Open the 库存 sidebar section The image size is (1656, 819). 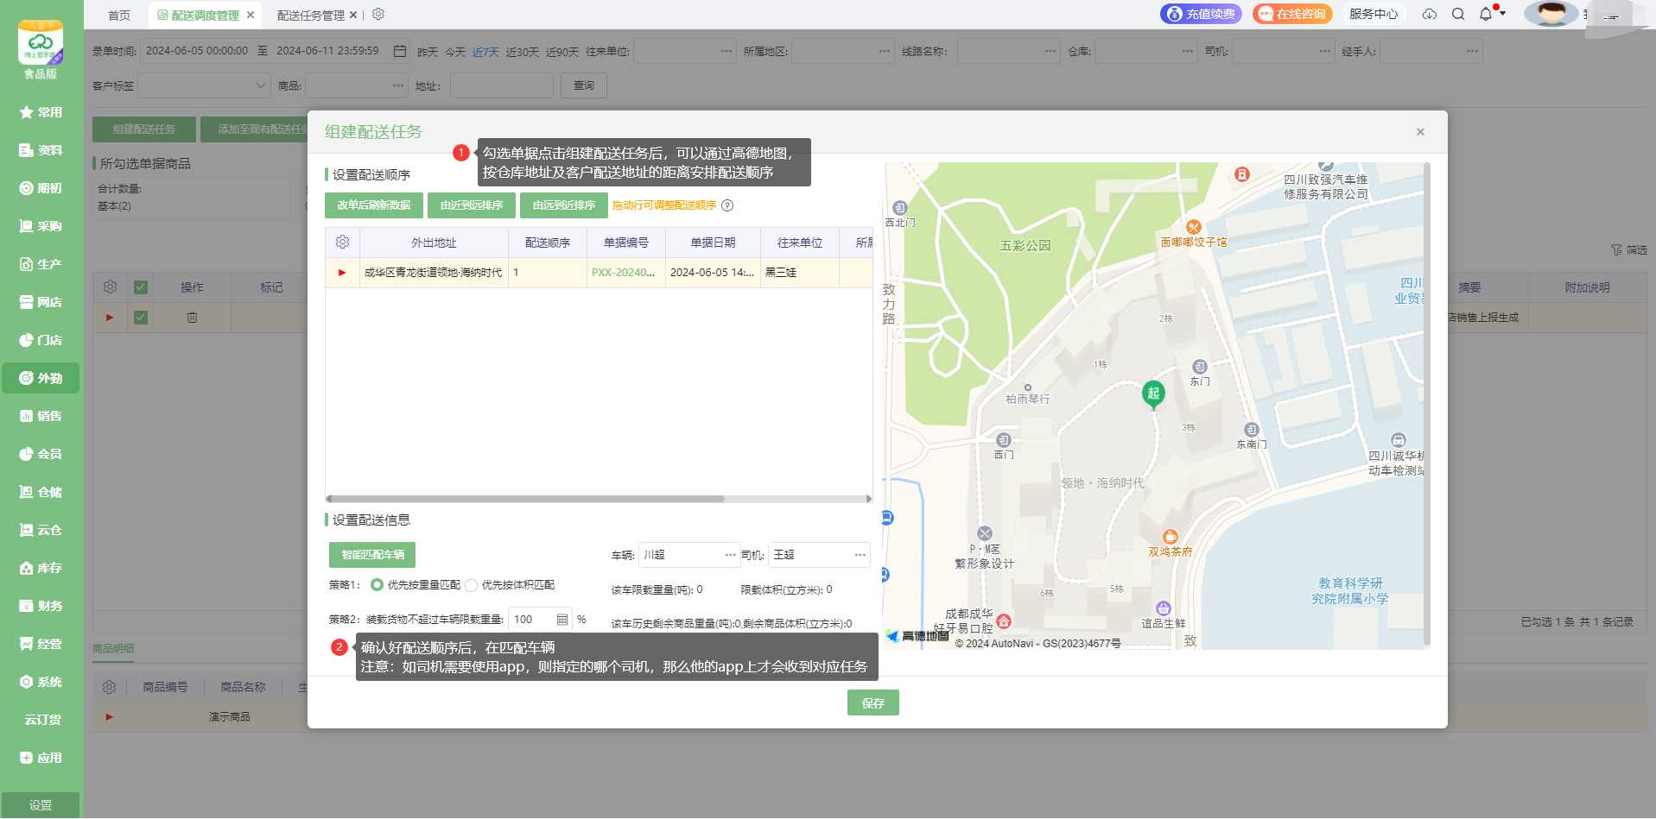[x=41, y=568]
